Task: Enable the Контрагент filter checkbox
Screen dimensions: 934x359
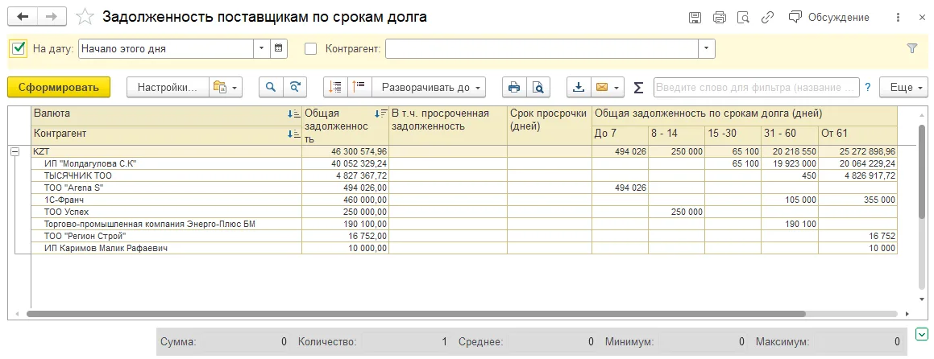Action: (310, 49)
